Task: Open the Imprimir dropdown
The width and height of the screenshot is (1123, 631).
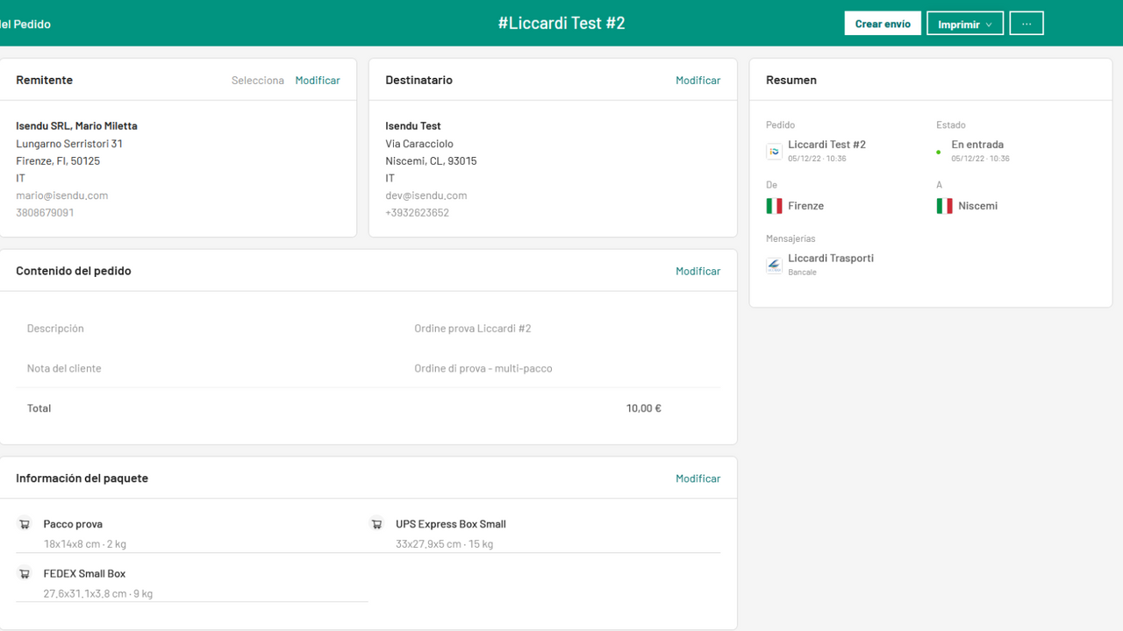Action: tap(965, 24)
